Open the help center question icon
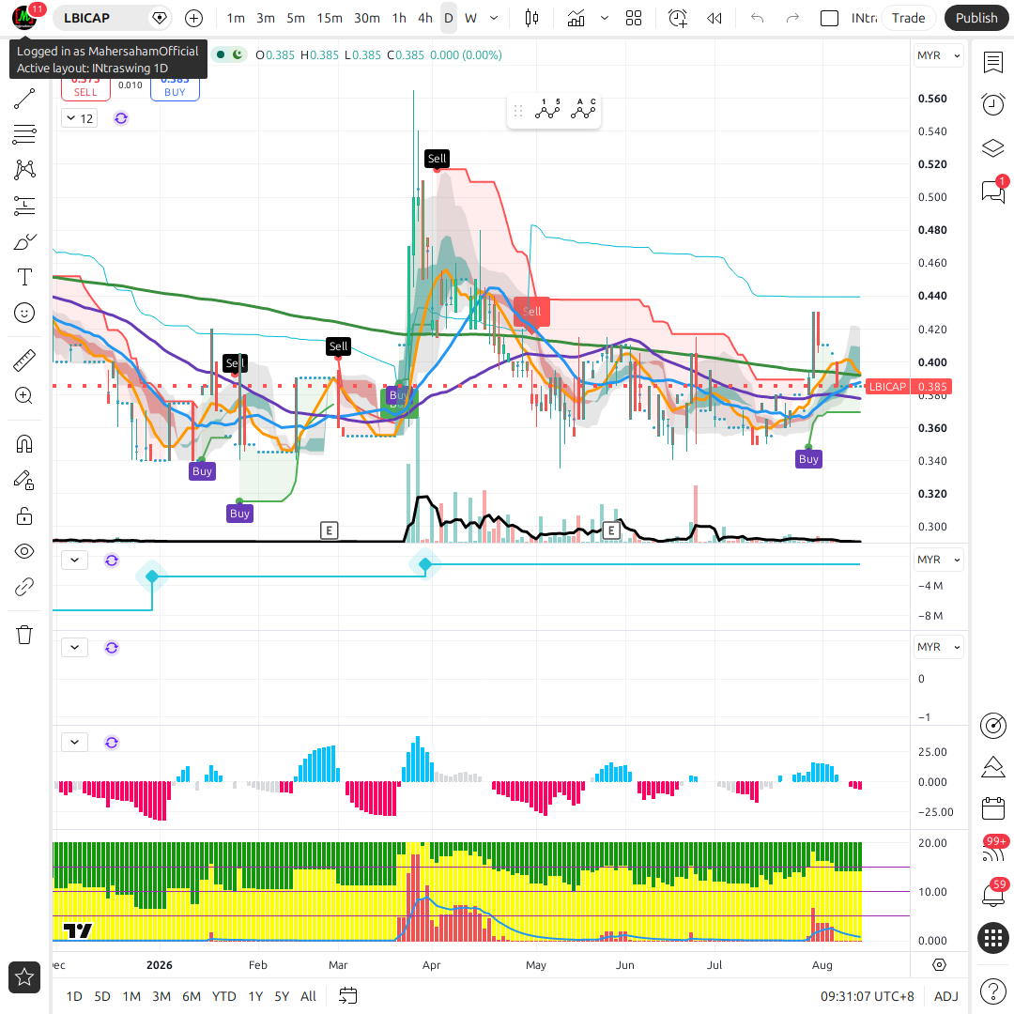Viewport: 1014px width, 1014px height. pyautogui.click(x=993, y=991)
